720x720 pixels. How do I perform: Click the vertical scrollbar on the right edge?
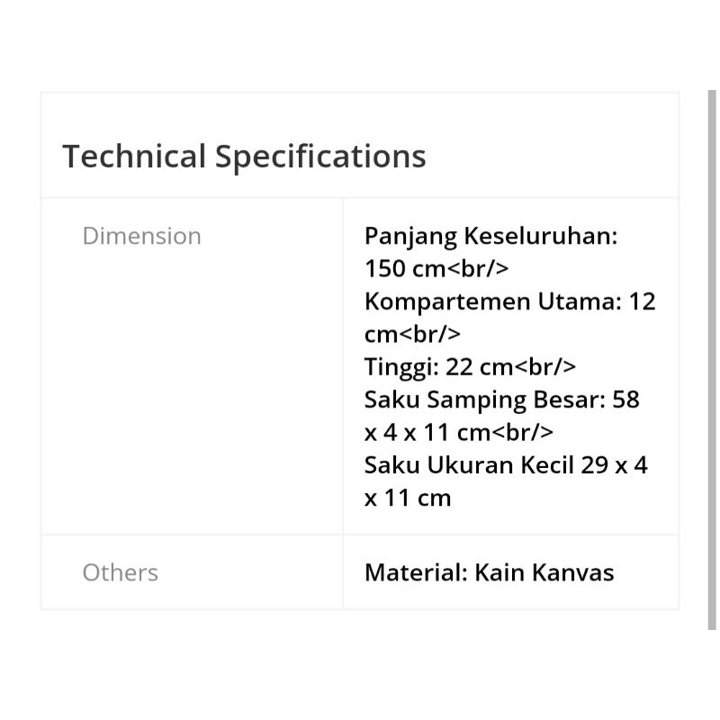712,360
